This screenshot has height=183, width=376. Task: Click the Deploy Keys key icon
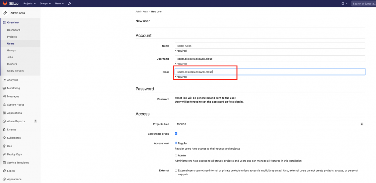(x=4, y=154)
